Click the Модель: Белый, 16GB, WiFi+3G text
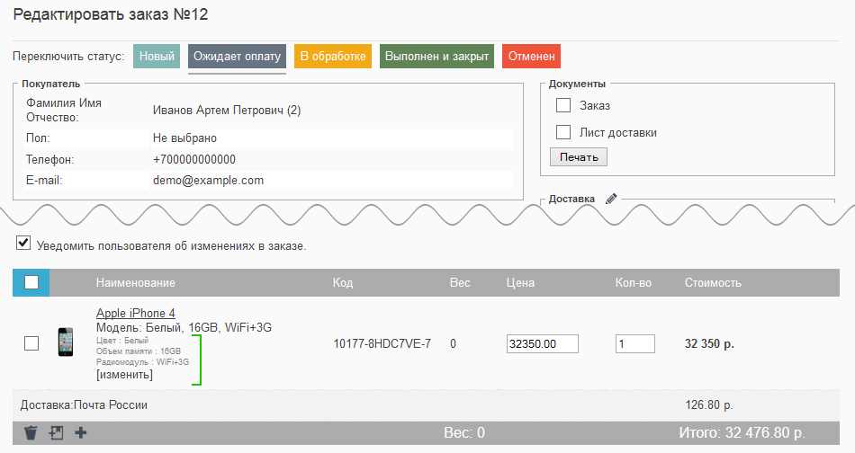The width and height of the screenshot is (855, 453). 184,328
